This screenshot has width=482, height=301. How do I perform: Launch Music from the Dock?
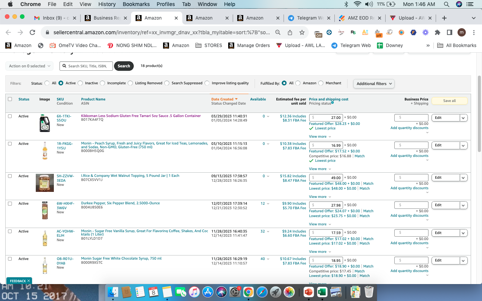click(194, 292)
